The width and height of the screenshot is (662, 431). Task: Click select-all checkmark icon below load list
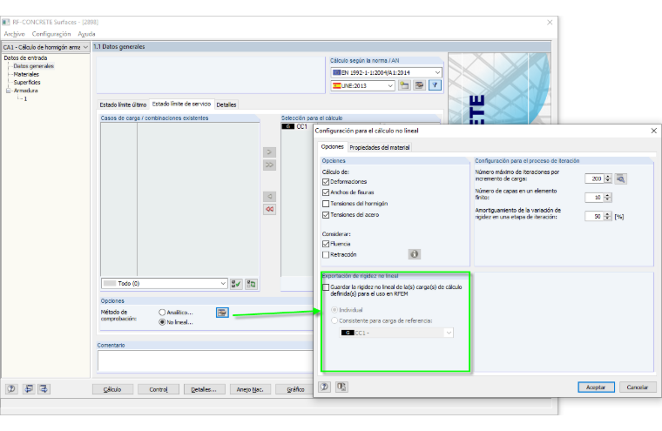236,284
